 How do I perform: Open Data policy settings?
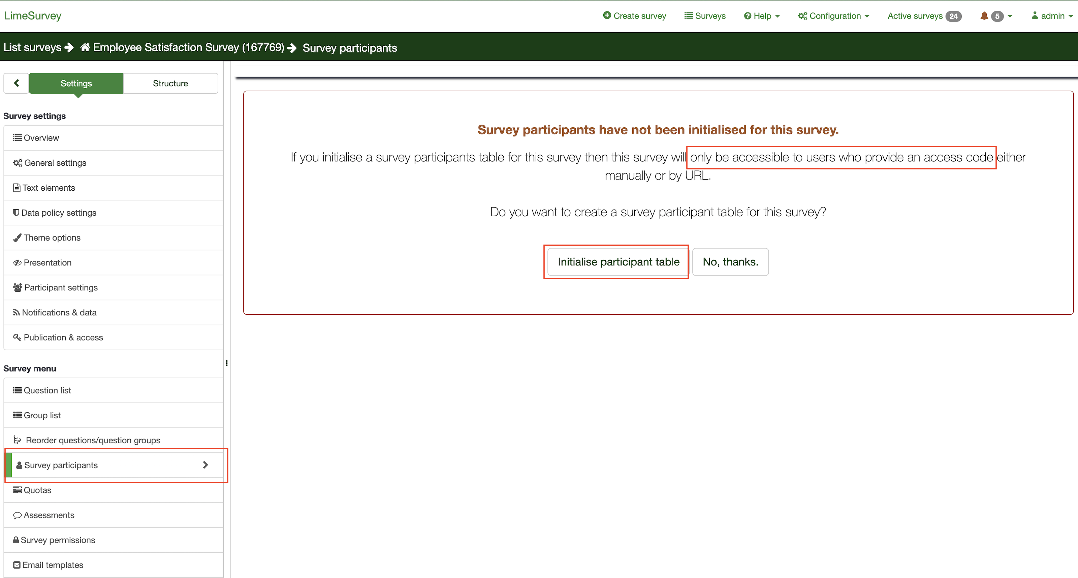114,213
